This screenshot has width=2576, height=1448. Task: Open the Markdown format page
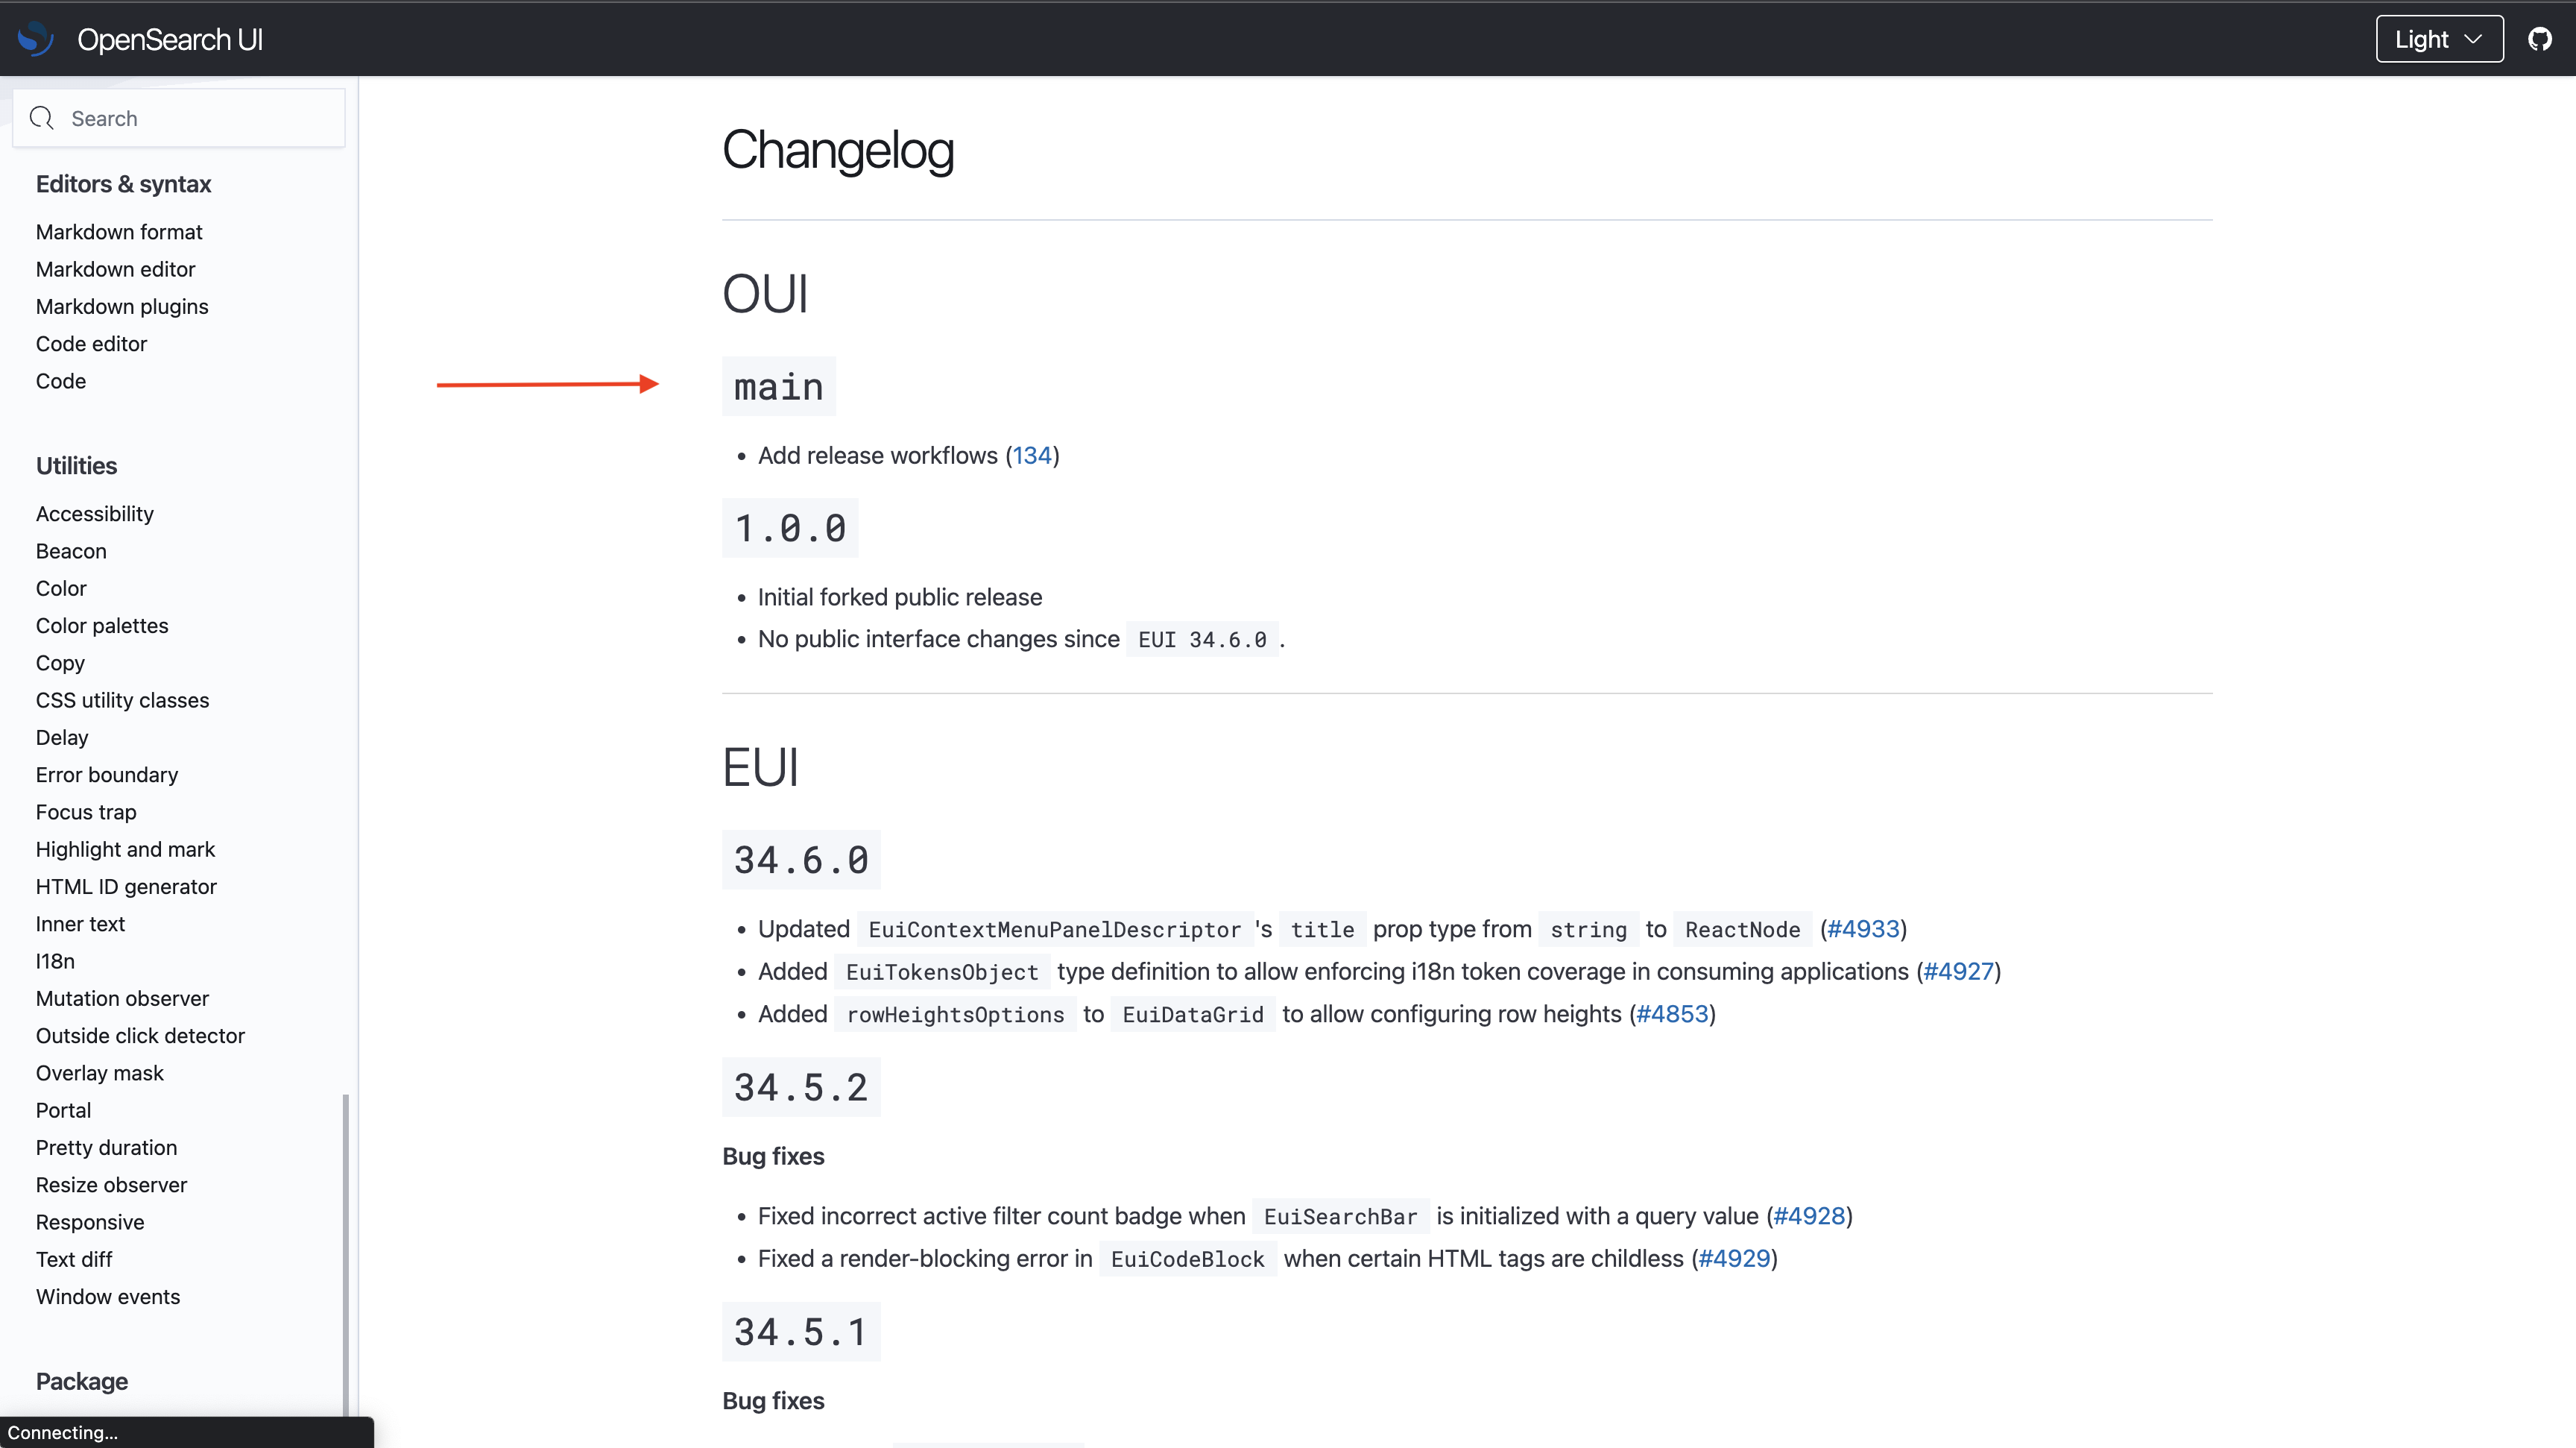click(x=118, y=231)
